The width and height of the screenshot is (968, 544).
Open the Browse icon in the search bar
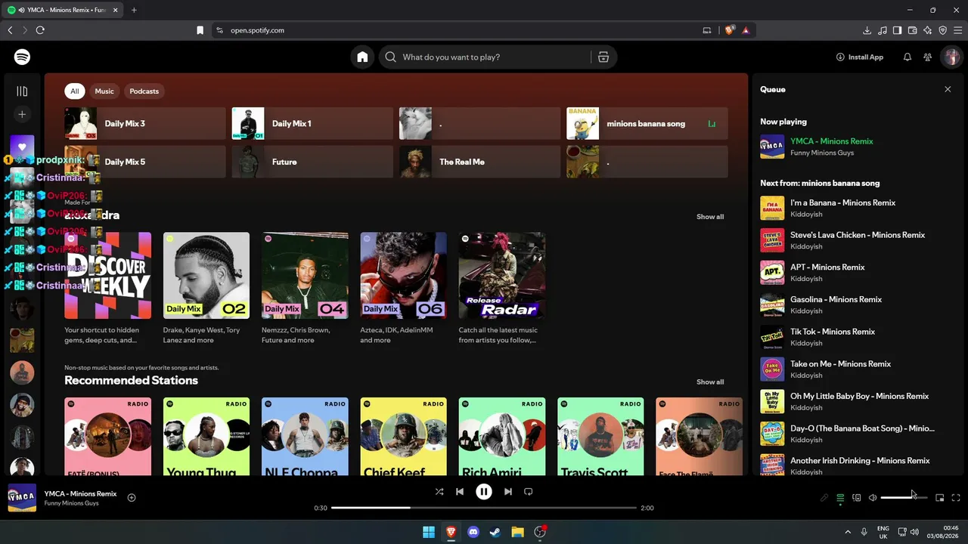pyautogui.click(x=603, y=57)
